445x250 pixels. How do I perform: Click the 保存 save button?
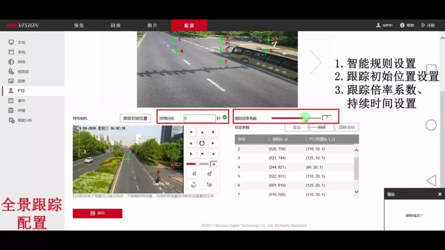point(97,213)
